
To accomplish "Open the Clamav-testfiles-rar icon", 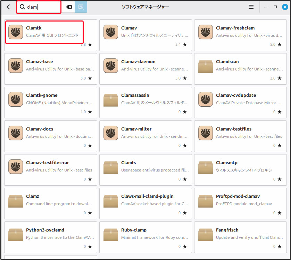I will [x=16, y=167].
